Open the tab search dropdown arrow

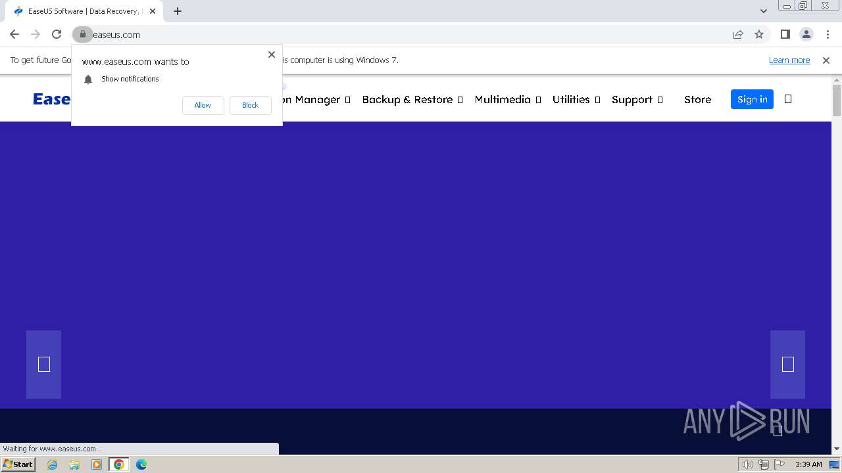click(764, 11)
